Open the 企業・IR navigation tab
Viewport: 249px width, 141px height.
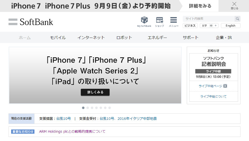pos(224,38)
